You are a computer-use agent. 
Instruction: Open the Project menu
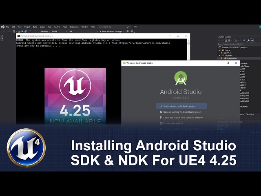click(x=27, y=27)
